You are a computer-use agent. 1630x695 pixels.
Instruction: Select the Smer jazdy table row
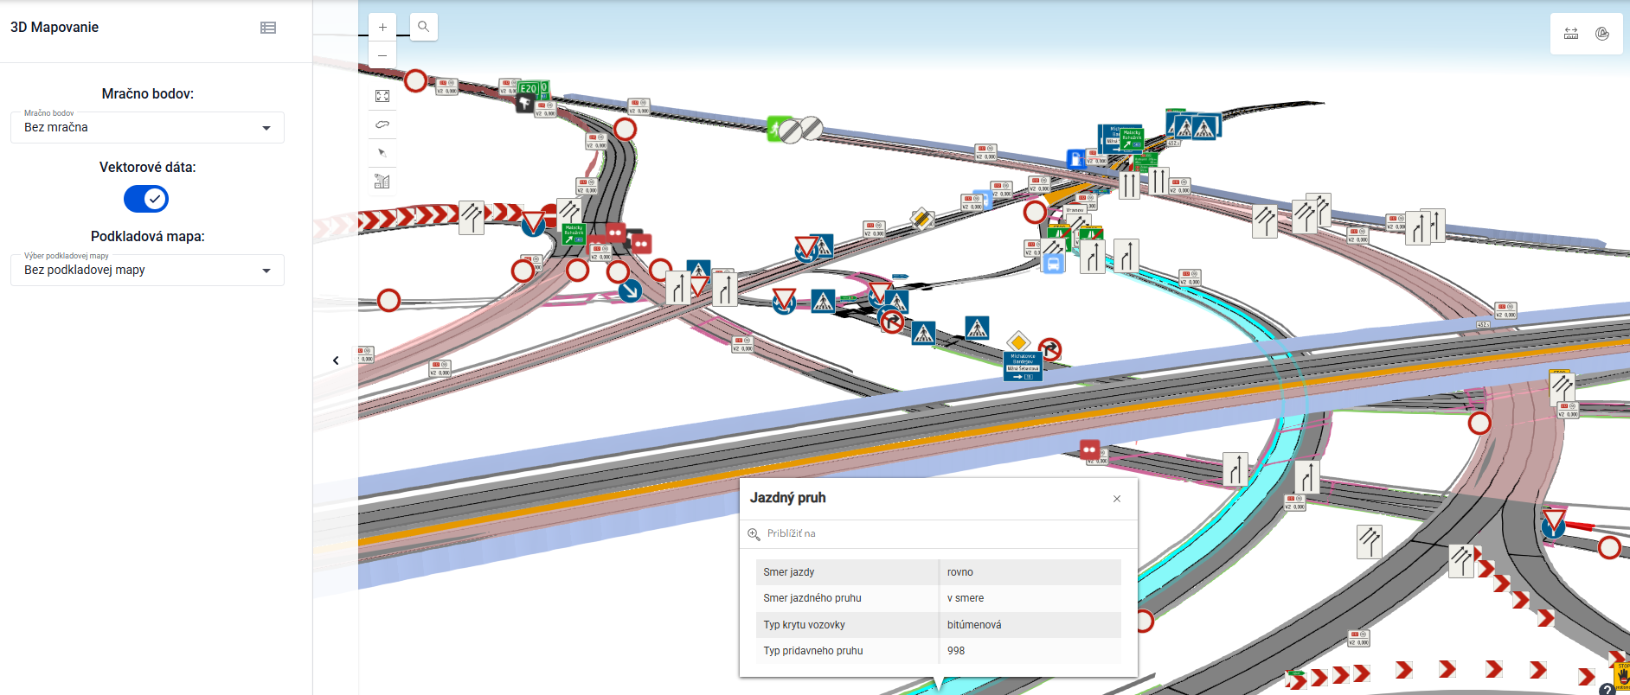[x=938, y=572]
